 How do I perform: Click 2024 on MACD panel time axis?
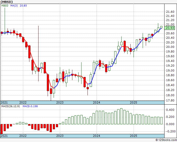point(97,136)
